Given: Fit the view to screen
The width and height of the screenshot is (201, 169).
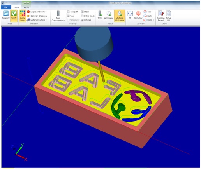Looking at the screenshot, I should (130, 15).
